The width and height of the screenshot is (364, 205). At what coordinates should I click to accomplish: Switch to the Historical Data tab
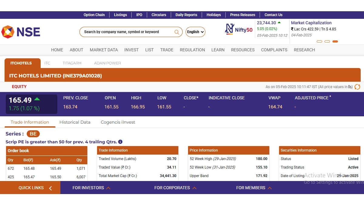(x=75, y=122)
